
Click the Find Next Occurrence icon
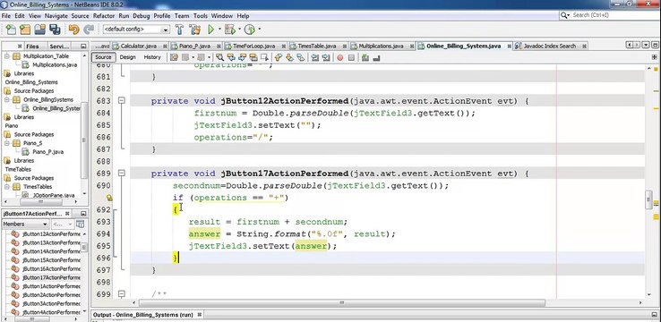pyautogui.click(x=242, y=57)
